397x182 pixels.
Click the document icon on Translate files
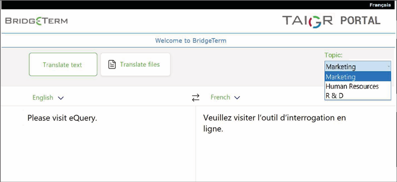[x=112, y=64]
